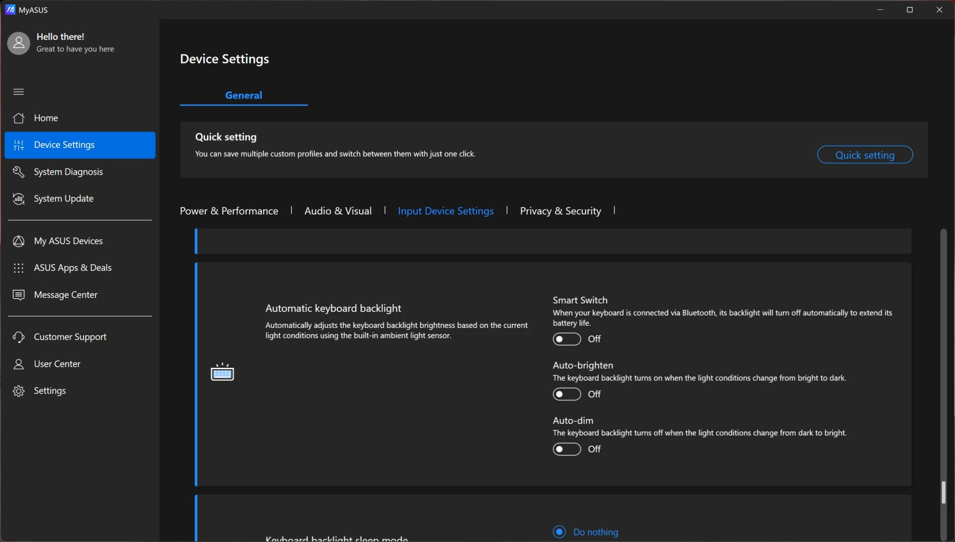Open the hamburger navigation menu
The height and width of the screenshot is (542, 955).
point(18,92)
